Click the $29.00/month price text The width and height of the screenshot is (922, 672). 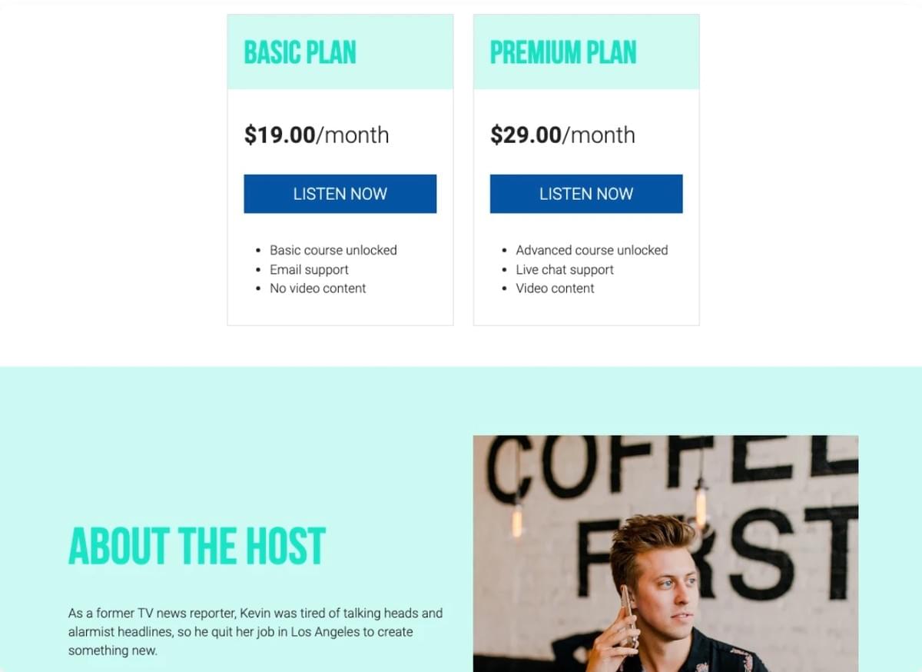click(x=562, y=135)
